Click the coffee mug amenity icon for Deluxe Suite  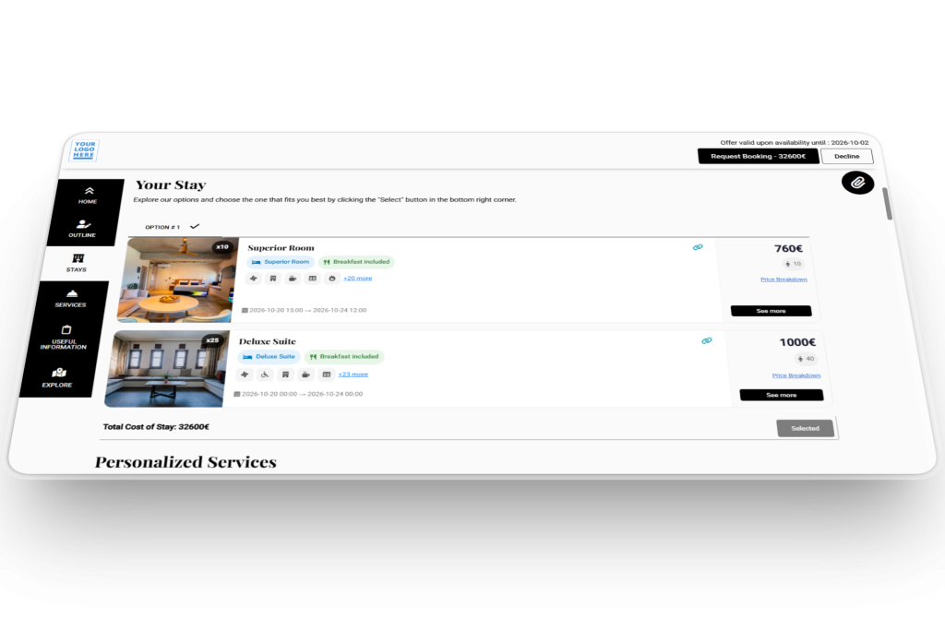click(x=306, y=374)
